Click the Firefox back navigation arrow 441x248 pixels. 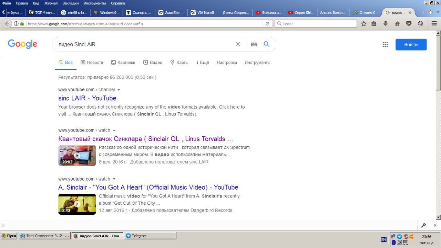[7, 24]
